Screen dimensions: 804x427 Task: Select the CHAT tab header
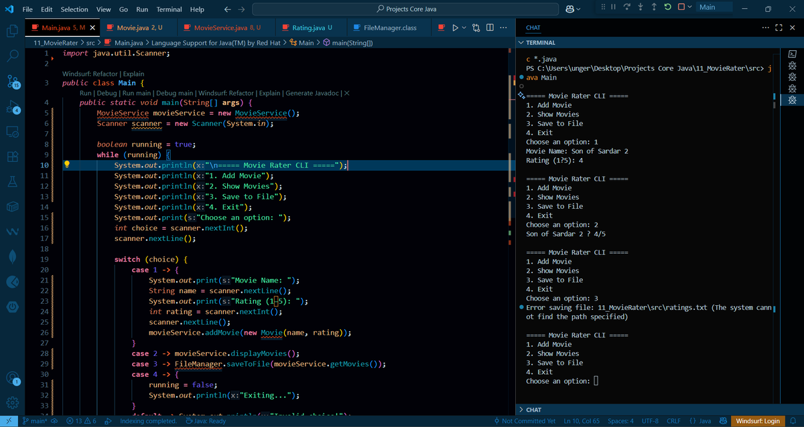click(533, 28)
